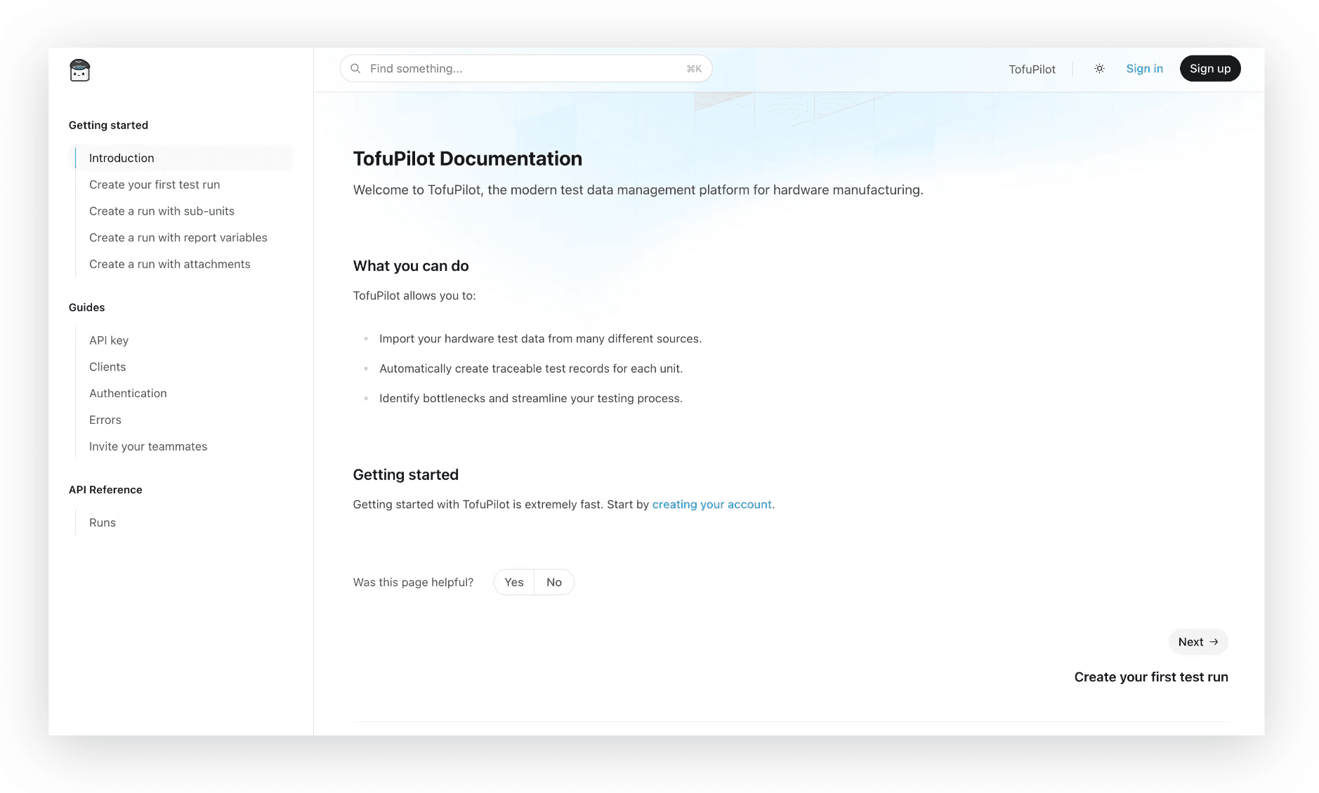
Task: Select Introduction in the sidebar
Action: pos(122,158)
